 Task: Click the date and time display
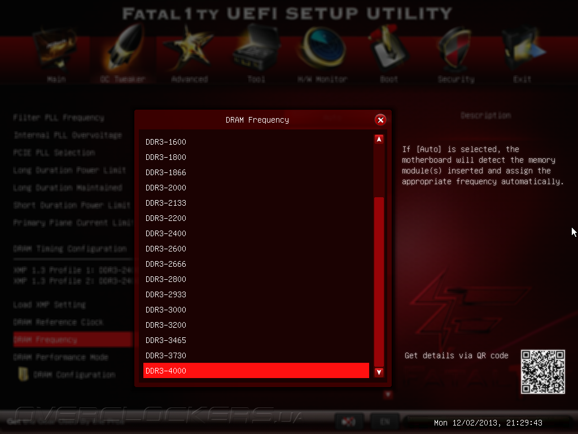pos(488,423)
